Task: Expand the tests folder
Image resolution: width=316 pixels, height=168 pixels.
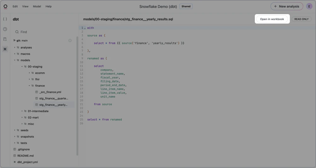Action: [x=15, y=143]
